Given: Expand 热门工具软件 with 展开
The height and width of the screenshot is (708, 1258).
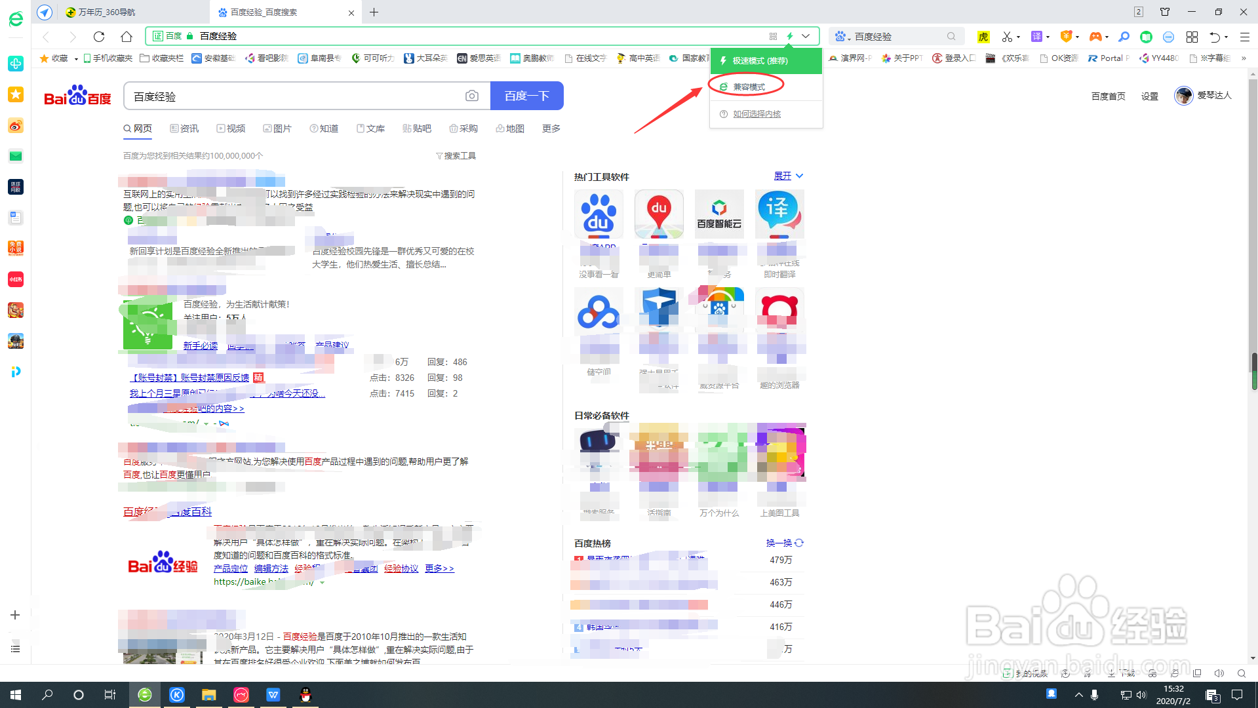Looking at the screenshot, I should [788, 176].
